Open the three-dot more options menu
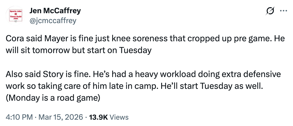The image size is (293, 126). pos(284,11)
